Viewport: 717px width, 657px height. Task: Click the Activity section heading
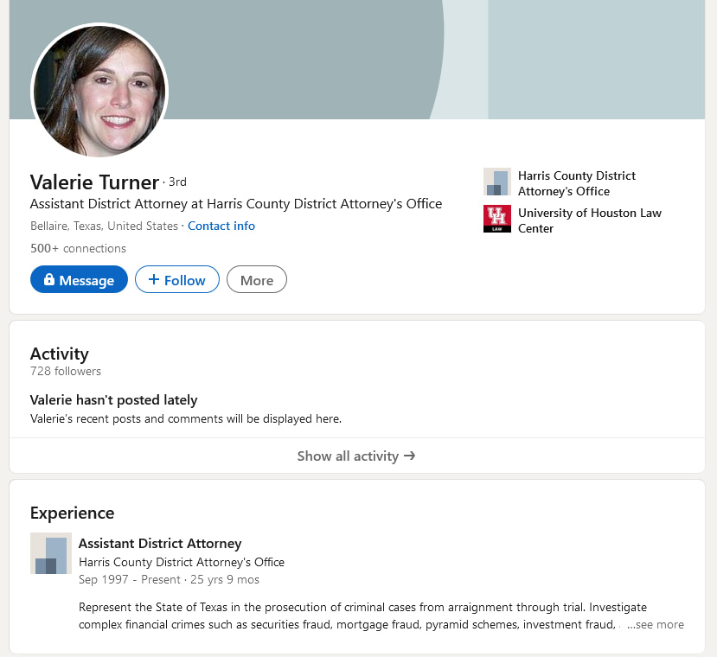pyautogui.click(x=60, y=354)
